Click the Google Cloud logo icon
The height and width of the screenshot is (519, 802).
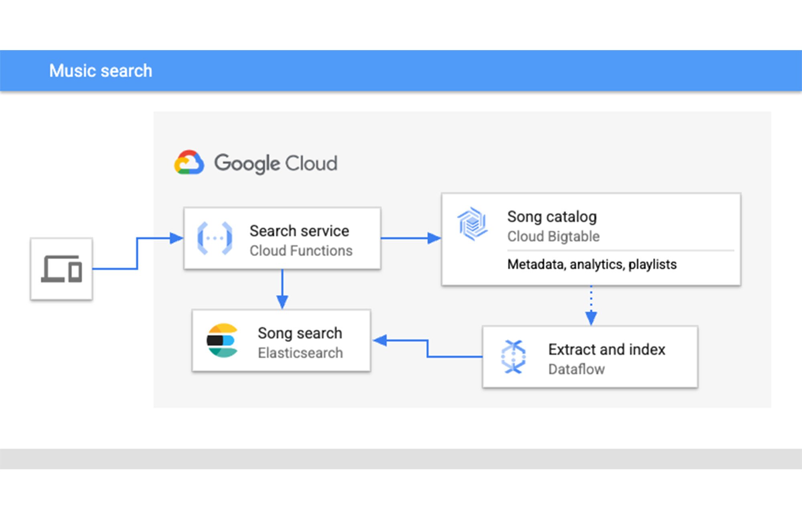[189, 162]
